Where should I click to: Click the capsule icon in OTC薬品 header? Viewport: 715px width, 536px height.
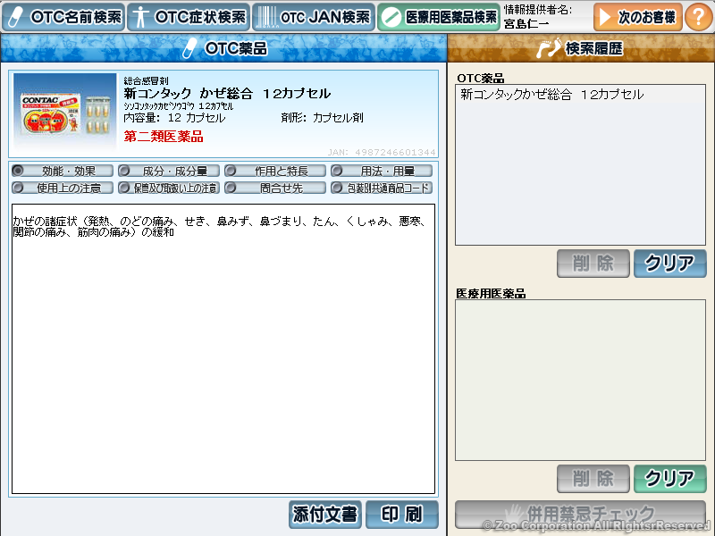click(189, 48)
